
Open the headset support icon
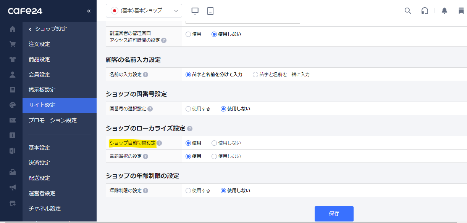pyautogui.click(x=425, y=11)
